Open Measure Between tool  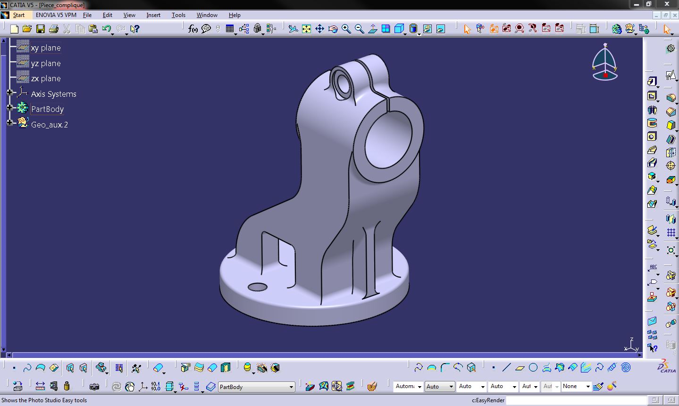(x=40, y=387)
